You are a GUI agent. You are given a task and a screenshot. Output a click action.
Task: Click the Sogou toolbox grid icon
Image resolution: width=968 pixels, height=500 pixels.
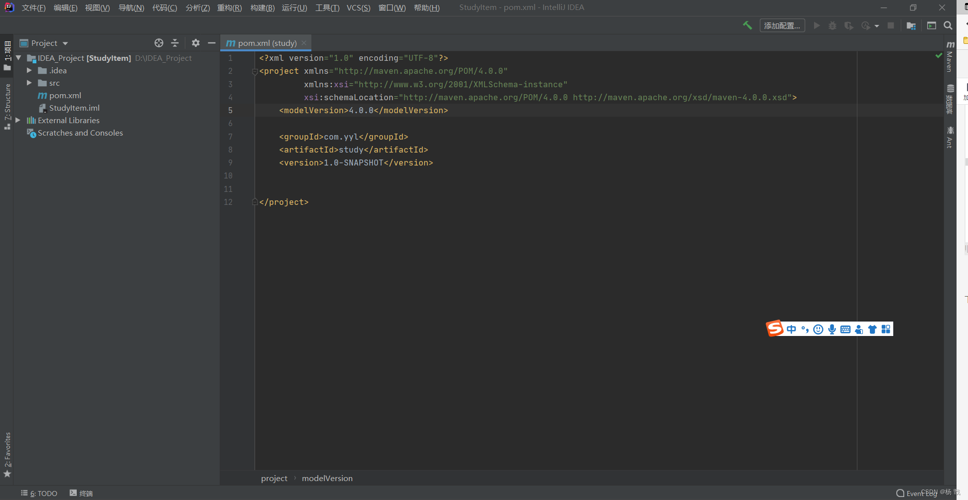886,329
